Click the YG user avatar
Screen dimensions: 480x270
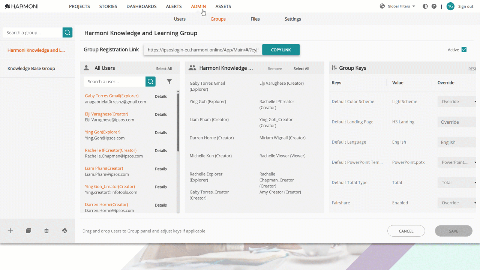click(450, 6)
